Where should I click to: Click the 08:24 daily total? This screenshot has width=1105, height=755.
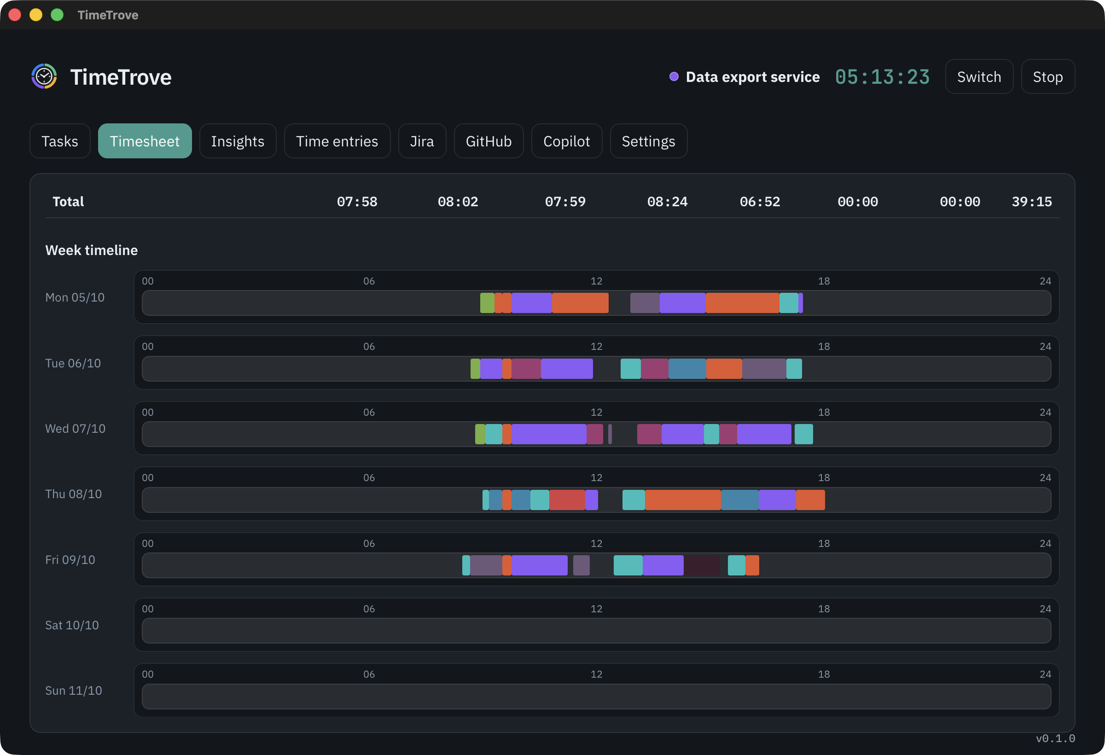tap(667, 202)
